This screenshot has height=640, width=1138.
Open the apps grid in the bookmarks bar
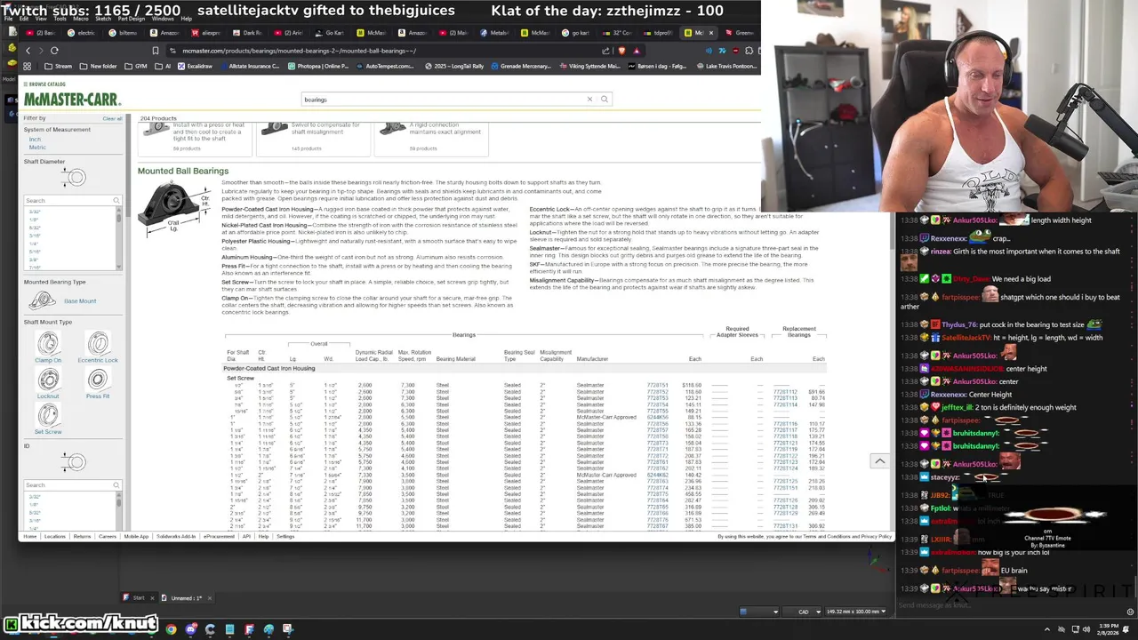28,66
